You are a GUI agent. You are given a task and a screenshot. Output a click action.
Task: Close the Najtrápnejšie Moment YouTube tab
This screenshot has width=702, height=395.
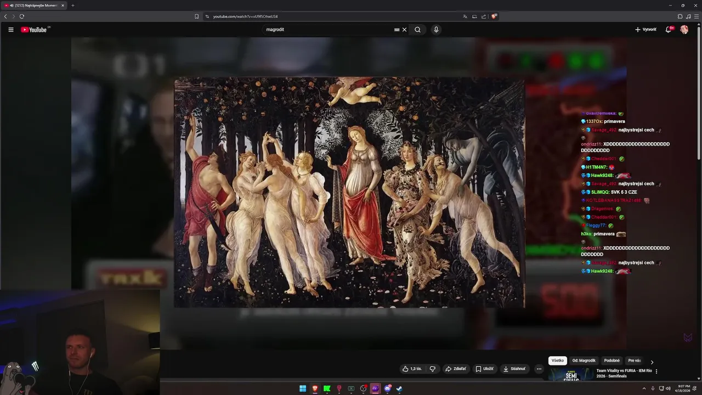tap(63, 5)
